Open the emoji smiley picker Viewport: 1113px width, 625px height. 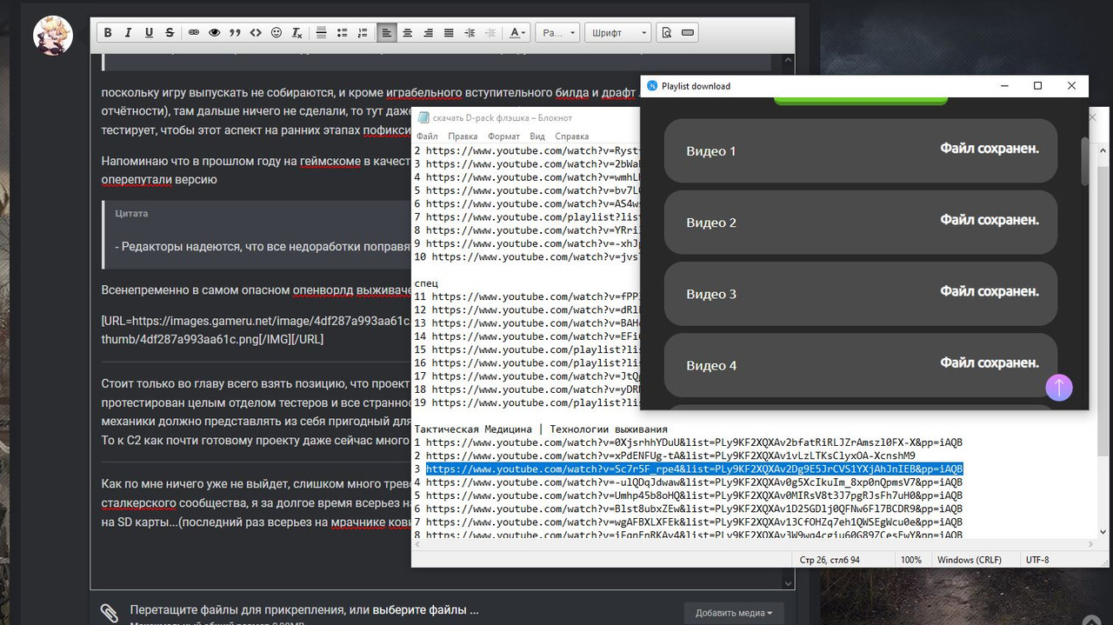point(277,33)
